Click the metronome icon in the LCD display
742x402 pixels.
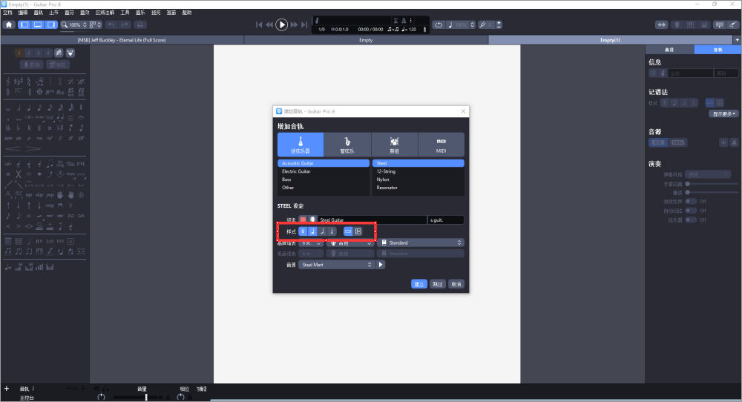coord(404,20)
